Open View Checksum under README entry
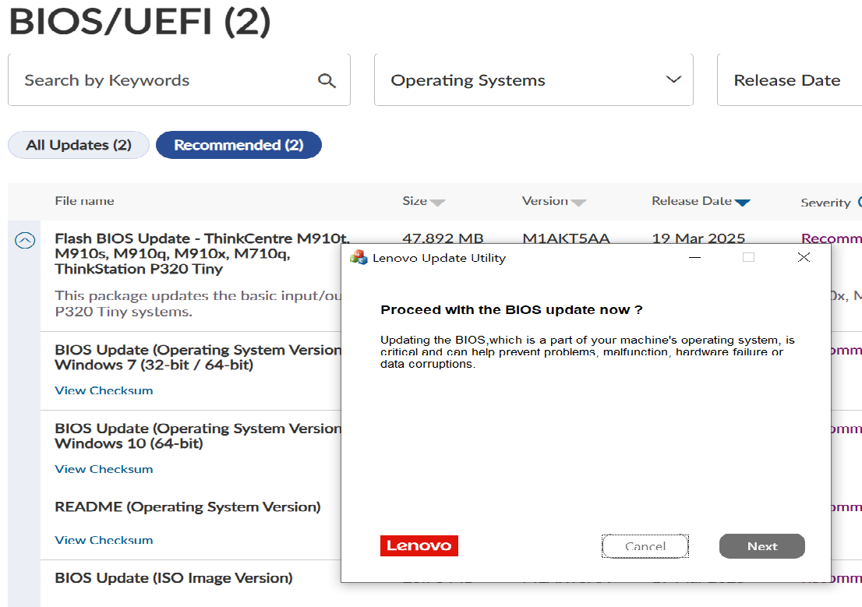 [x=104, y=540]
